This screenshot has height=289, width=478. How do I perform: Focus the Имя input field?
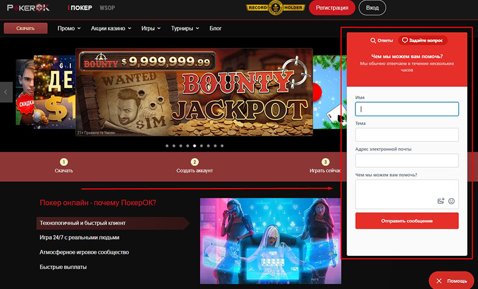point(407,109)
